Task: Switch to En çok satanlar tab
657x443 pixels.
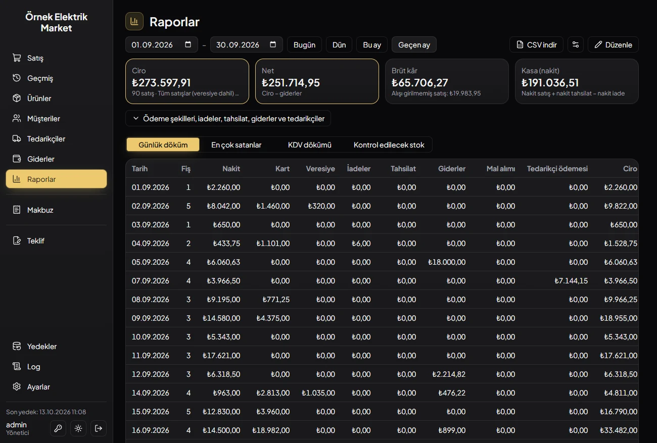Action: pyautogui.click(x=237, y=145)
